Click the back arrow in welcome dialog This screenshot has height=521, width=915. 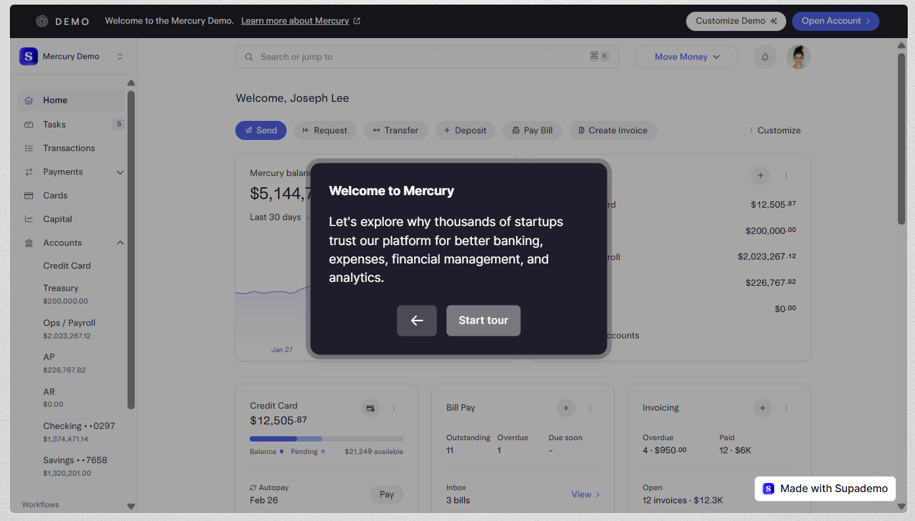point(417,321)
